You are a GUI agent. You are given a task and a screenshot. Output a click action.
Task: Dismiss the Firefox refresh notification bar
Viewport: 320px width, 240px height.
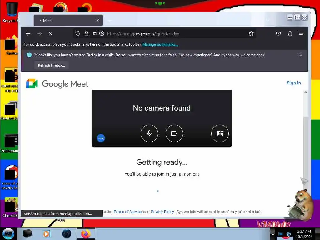[301, 55]
